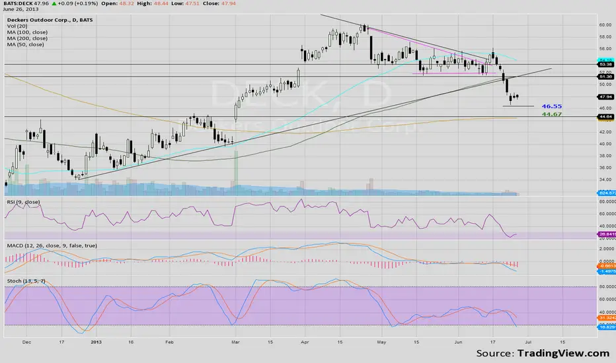Image resolution: width=616 pixels, height=363 pixels.
Task: Click the Stoch (13, 5, 7) pane title
Action: [x=26, y=281]
